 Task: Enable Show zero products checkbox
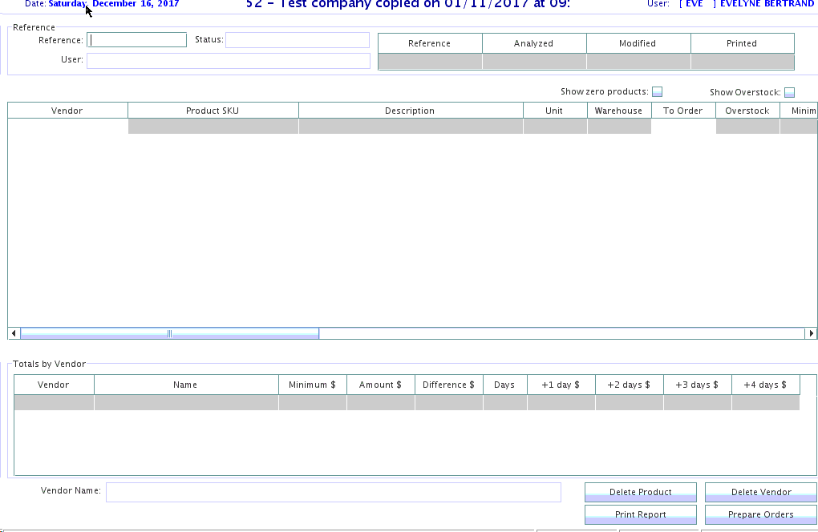pos(657,92)
